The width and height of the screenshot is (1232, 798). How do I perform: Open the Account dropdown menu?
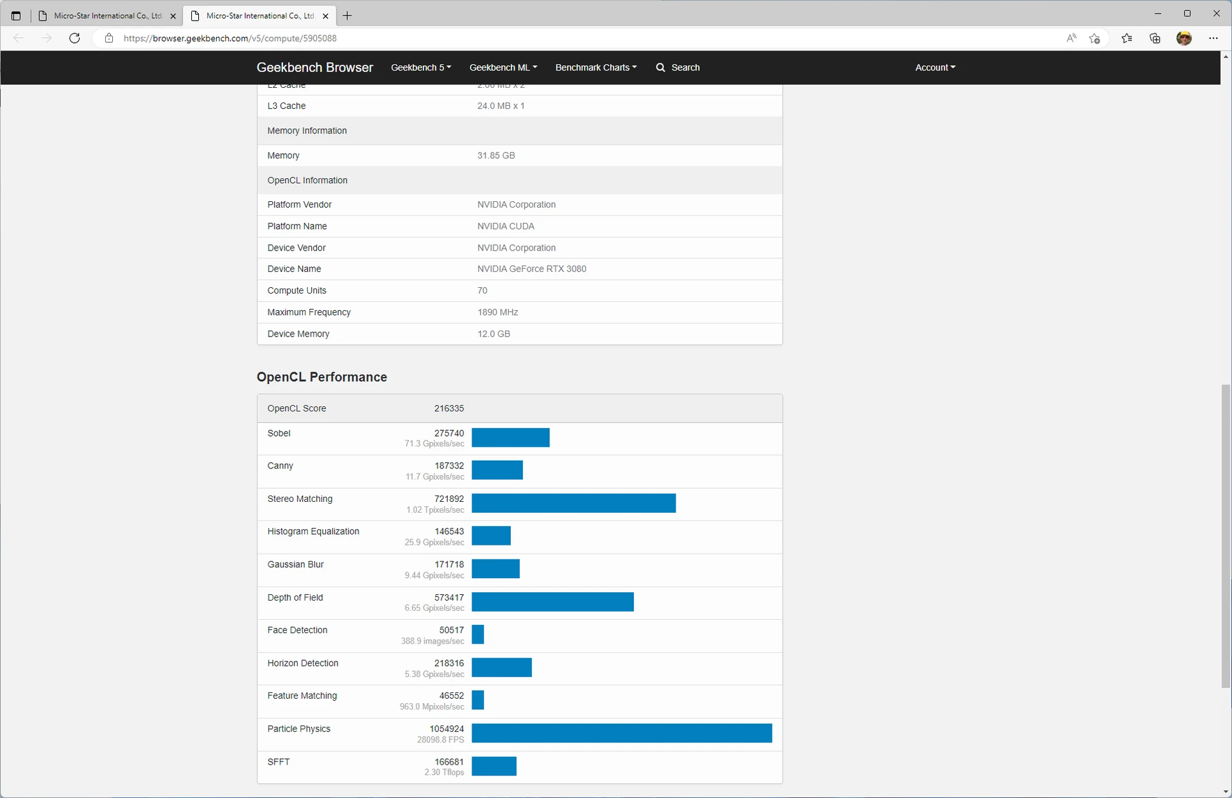pos(935,67)
